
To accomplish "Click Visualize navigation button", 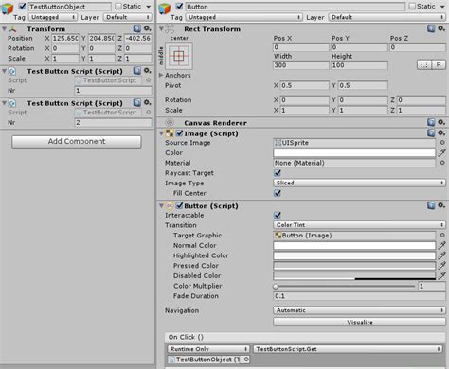I will (x=359, y=322).
